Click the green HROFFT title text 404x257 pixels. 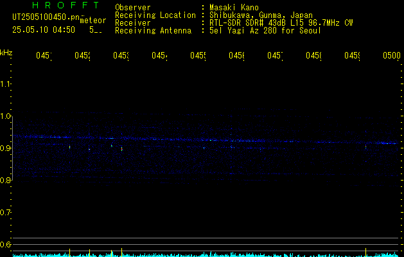66,5
